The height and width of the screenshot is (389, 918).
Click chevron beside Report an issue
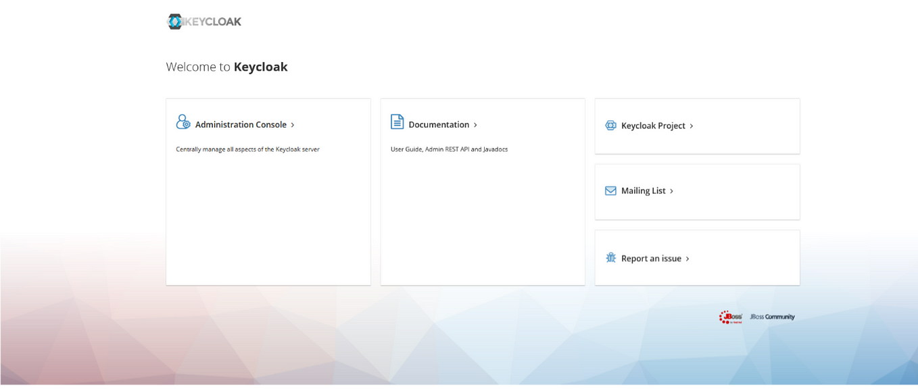pyautogui.click(x=687, y=259)
